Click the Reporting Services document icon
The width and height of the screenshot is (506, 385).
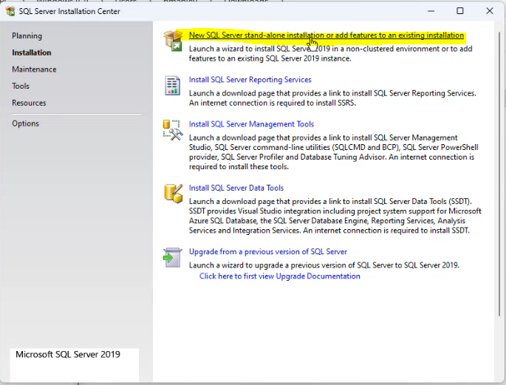tap(172, 86)
